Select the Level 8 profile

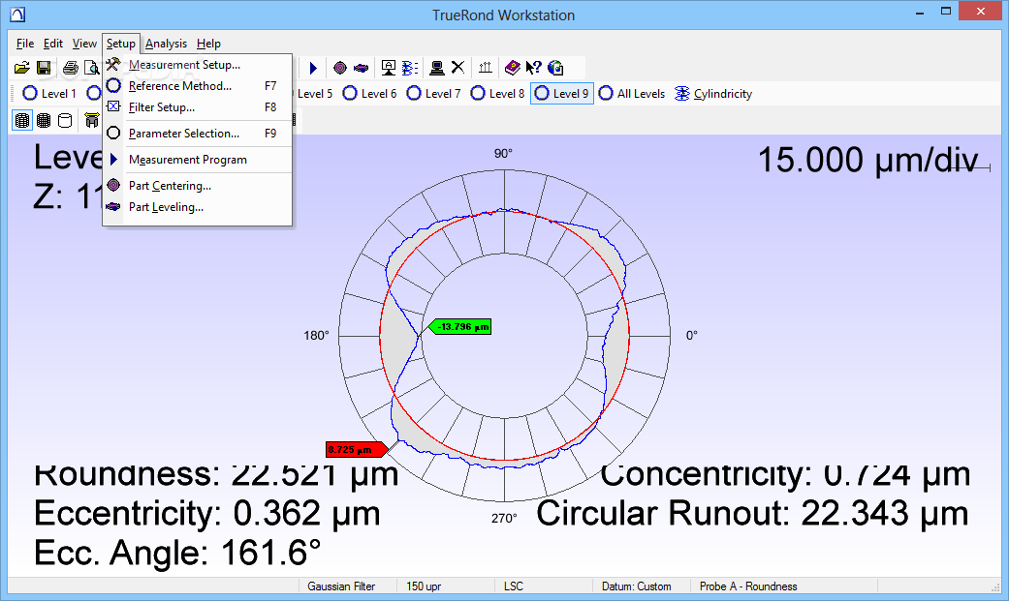coord(497,94)
